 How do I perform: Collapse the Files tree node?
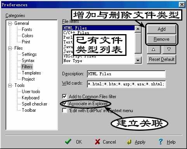pyautogui.click(x=10, y=48)
